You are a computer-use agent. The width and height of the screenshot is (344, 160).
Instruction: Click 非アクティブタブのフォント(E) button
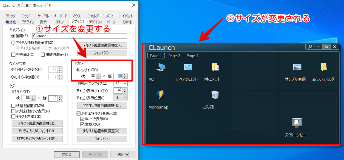pyautogui.click(x=37, y=139)
